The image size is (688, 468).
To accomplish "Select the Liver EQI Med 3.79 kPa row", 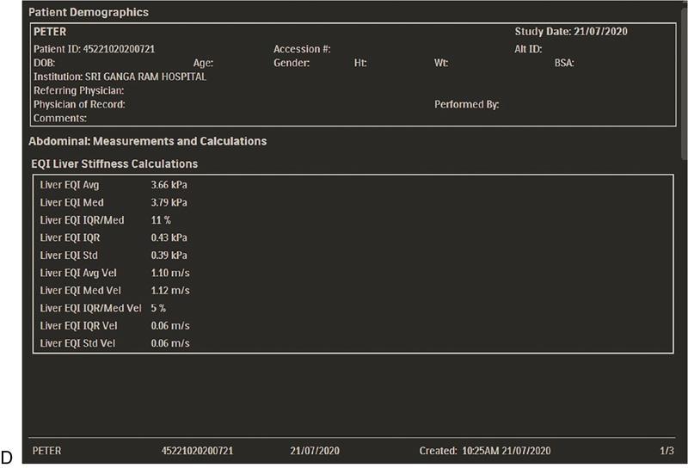I will point(114,203).
